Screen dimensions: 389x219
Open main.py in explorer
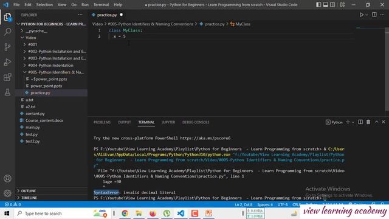point(51,127)
